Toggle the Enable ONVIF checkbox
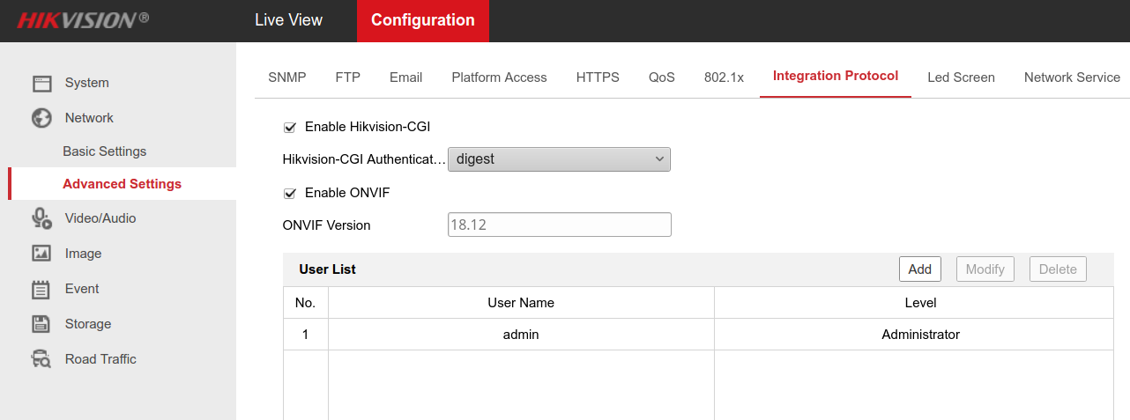The width and height of the screenshot is (1130, 420). point(289,193)
